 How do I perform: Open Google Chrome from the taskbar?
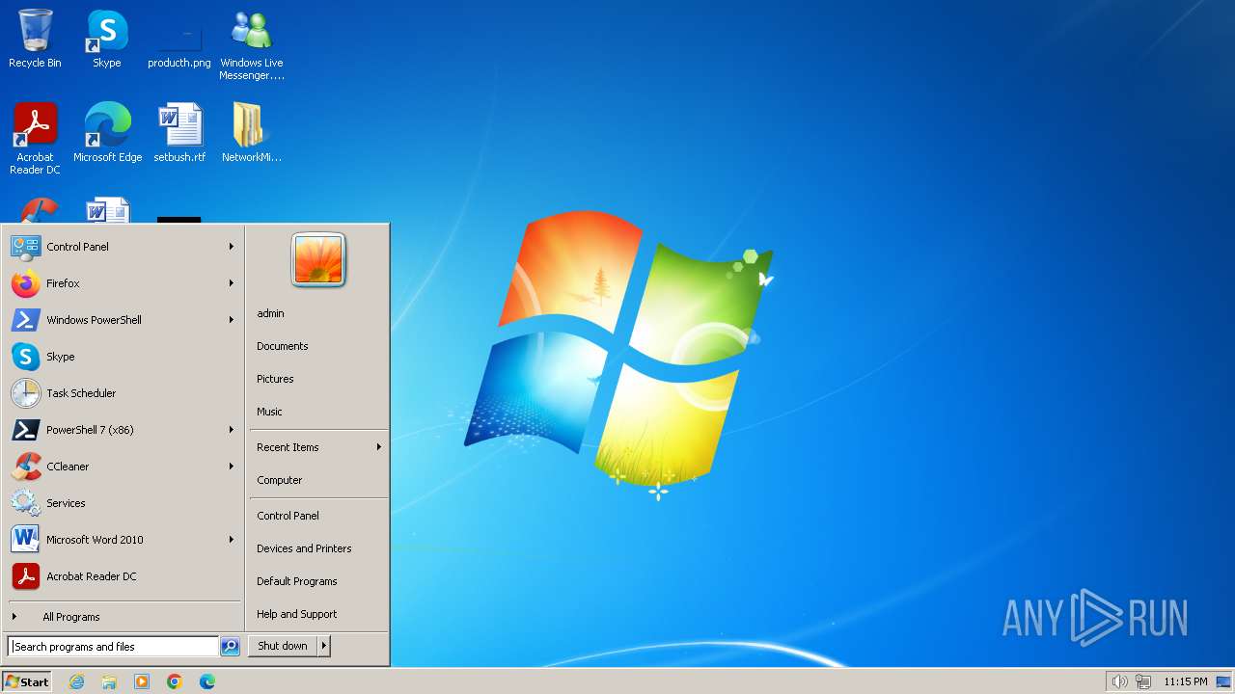click(x=175, y=681)
